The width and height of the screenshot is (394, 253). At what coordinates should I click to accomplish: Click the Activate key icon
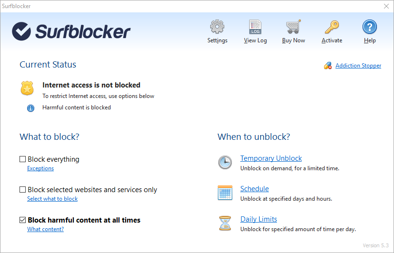[x=332, y=27]
